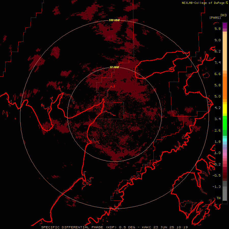Select the 5.8 scale value
This screenshot has width=229, height=229.
[218, 85]
